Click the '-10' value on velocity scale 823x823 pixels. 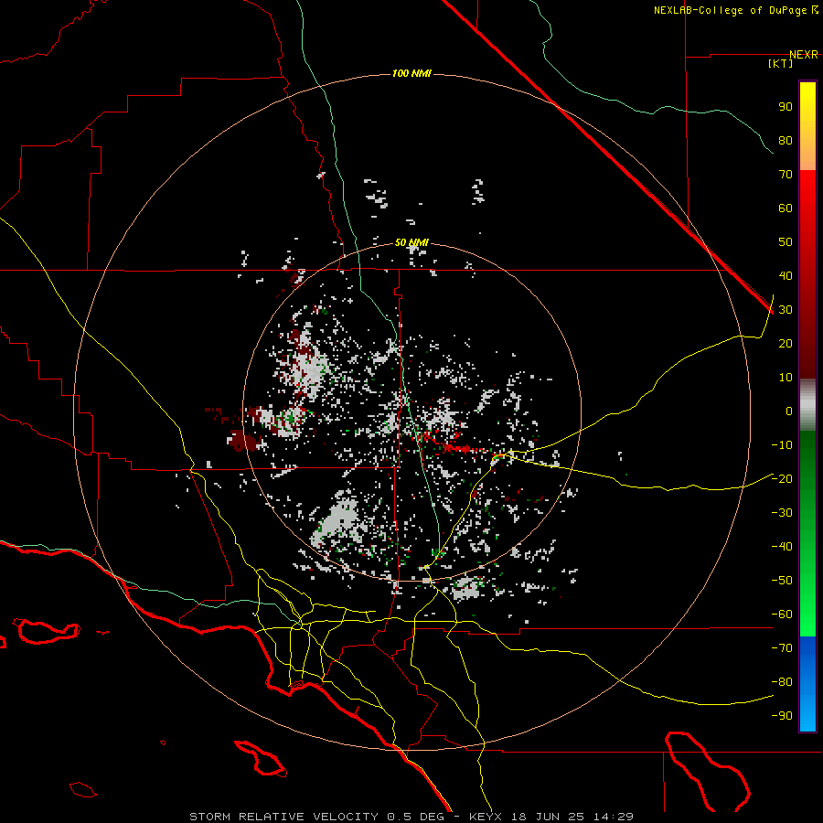point(782,445)
